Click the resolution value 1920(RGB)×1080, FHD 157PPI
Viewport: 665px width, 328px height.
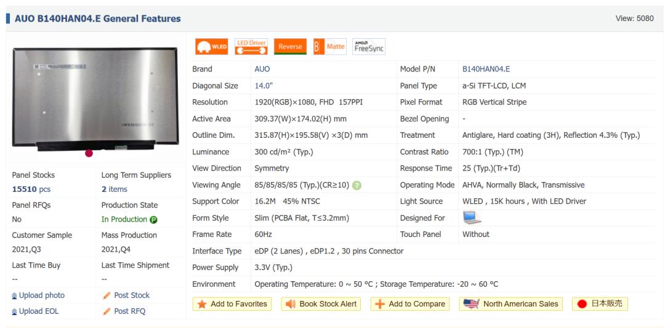pyautogui.click(x=308, y=102)
